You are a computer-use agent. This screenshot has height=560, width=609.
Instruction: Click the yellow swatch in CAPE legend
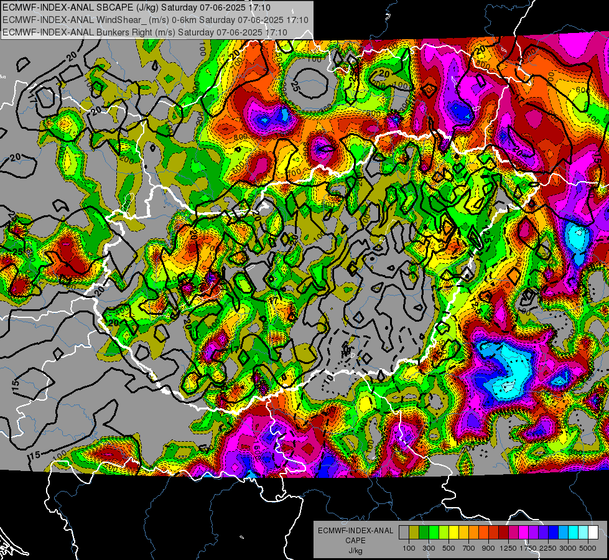click(453, 532)
